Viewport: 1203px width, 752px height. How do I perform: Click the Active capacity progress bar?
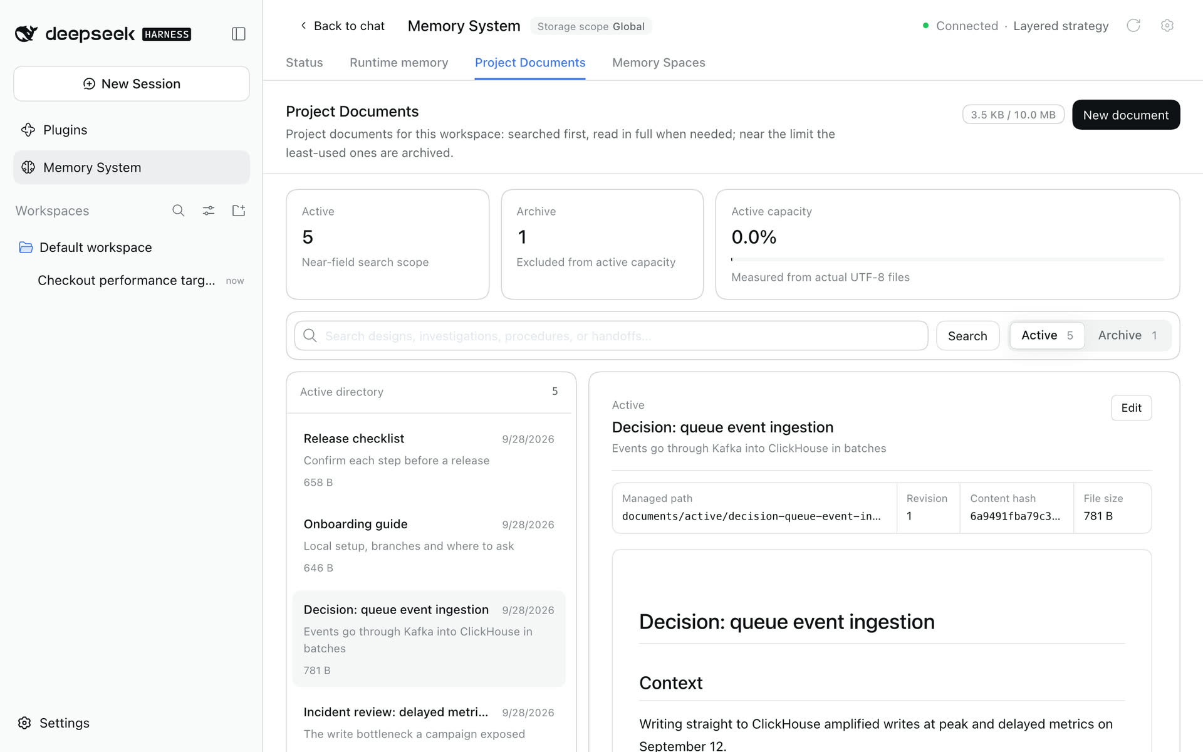point(947,259)
